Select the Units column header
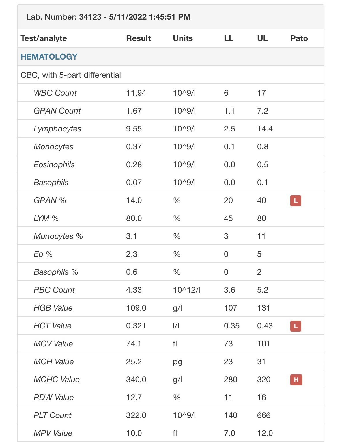 coord(183,38)
